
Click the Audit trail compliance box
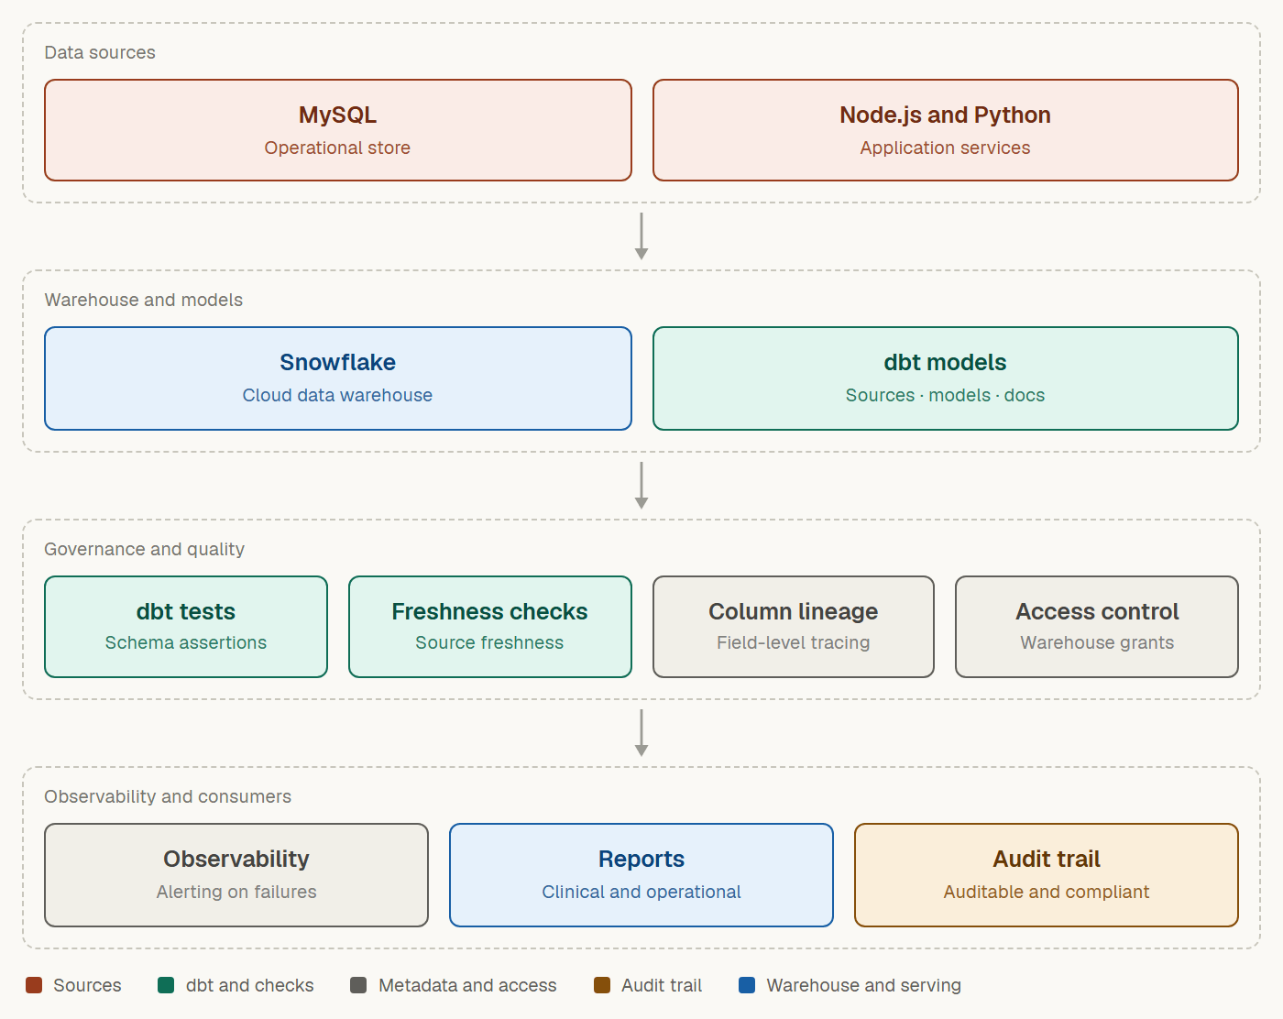[1047, 875]
